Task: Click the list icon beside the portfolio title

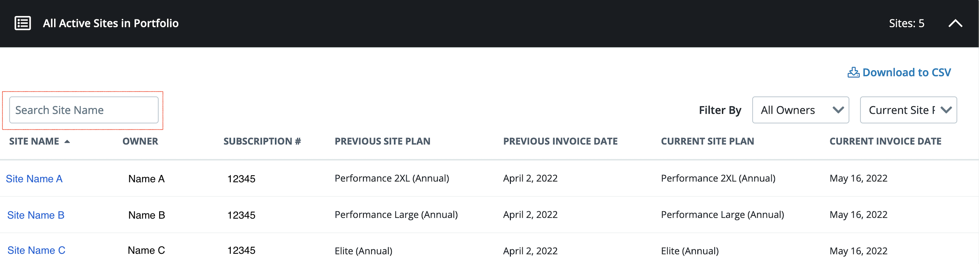Action: click(x=23, y=23)
